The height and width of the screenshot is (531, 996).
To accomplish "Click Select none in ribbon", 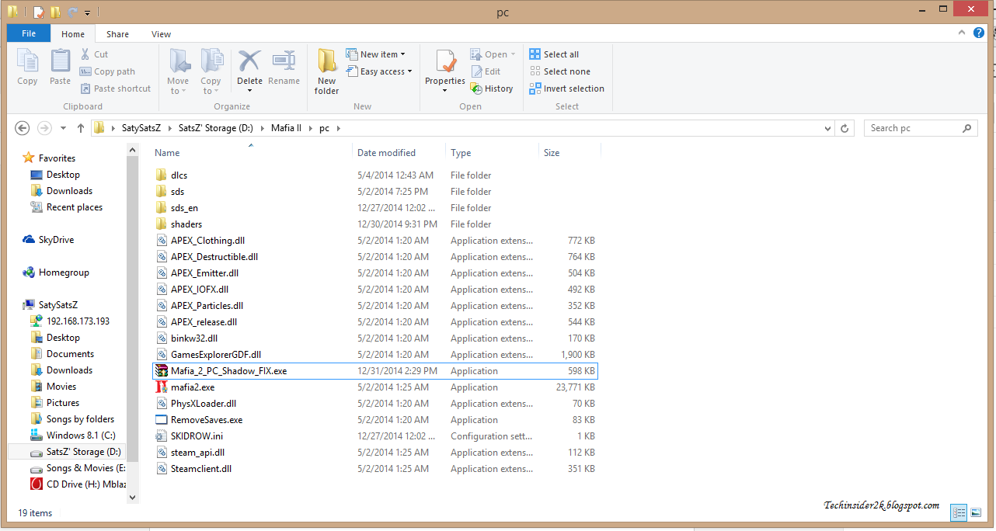I will [x=559, y=71].
